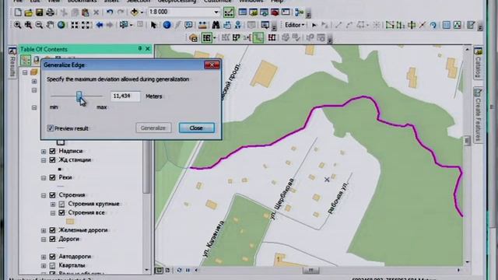Toggle the Жд станции layer checkbox
The height and width of the screenshot is (280, 498).
coord(53,160)
